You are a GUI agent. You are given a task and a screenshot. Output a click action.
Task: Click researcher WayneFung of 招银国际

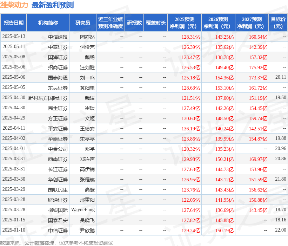pos(83,210)
